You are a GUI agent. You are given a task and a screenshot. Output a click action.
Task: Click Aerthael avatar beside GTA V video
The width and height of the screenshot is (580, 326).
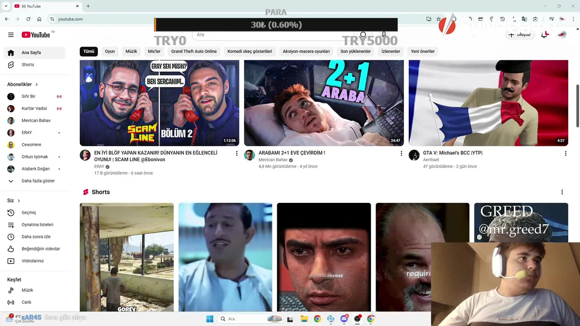(x=414, y=155)
